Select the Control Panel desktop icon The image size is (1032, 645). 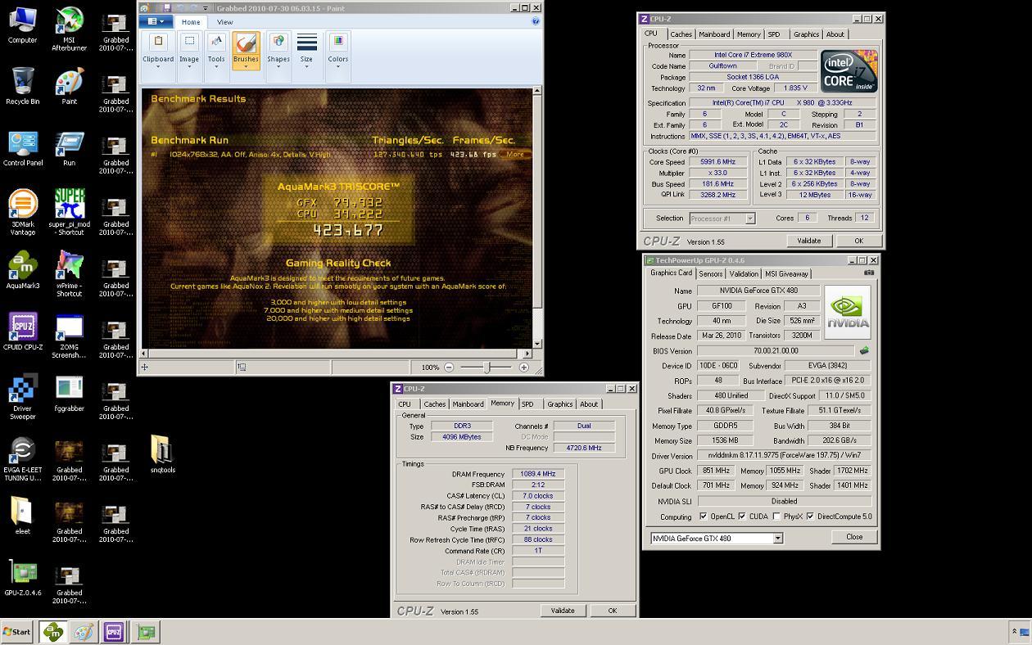22,147
